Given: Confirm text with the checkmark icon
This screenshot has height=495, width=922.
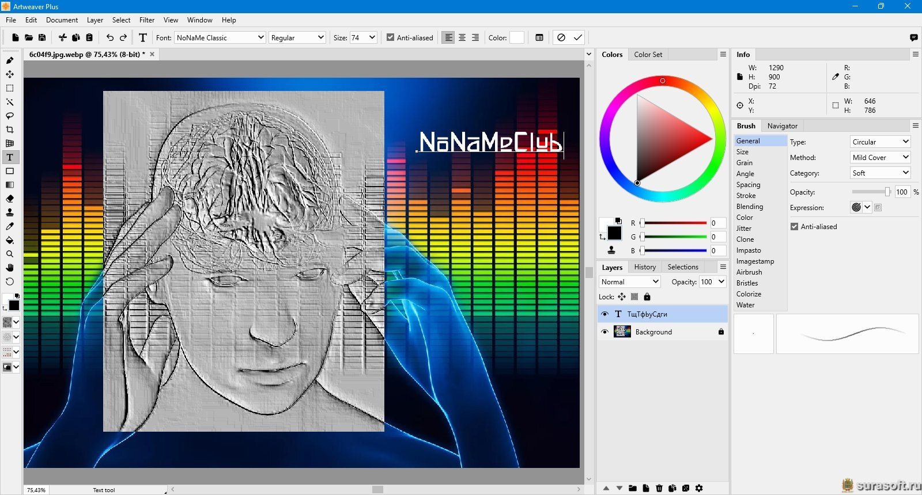Looking at the screenshot, I should 577,37.
